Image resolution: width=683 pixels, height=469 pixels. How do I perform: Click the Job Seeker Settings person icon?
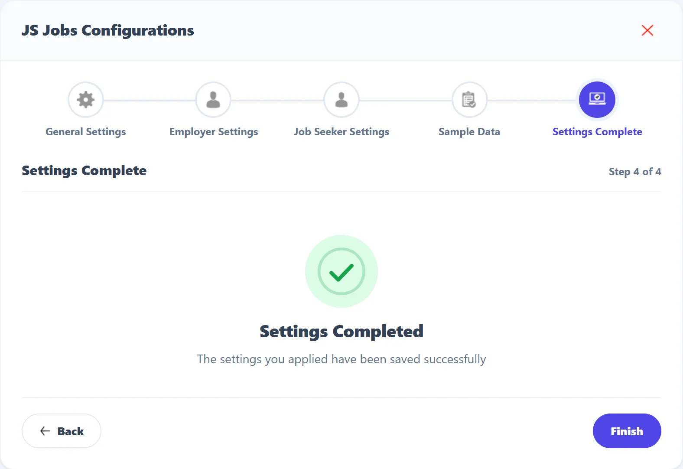[341, 100]
